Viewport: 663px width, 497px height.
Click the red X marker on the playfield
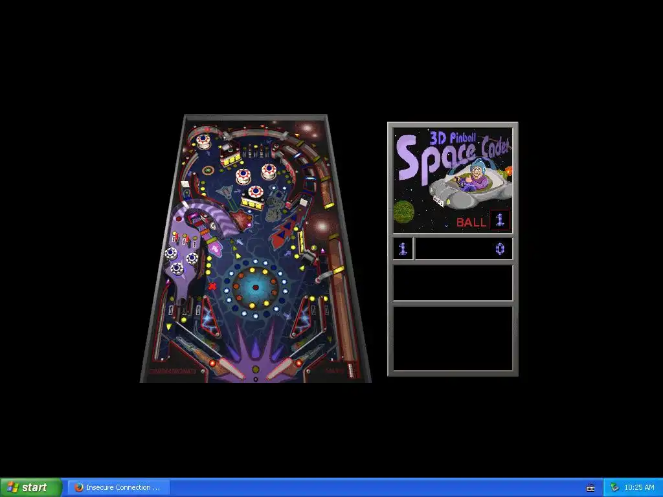coord(212,286)
